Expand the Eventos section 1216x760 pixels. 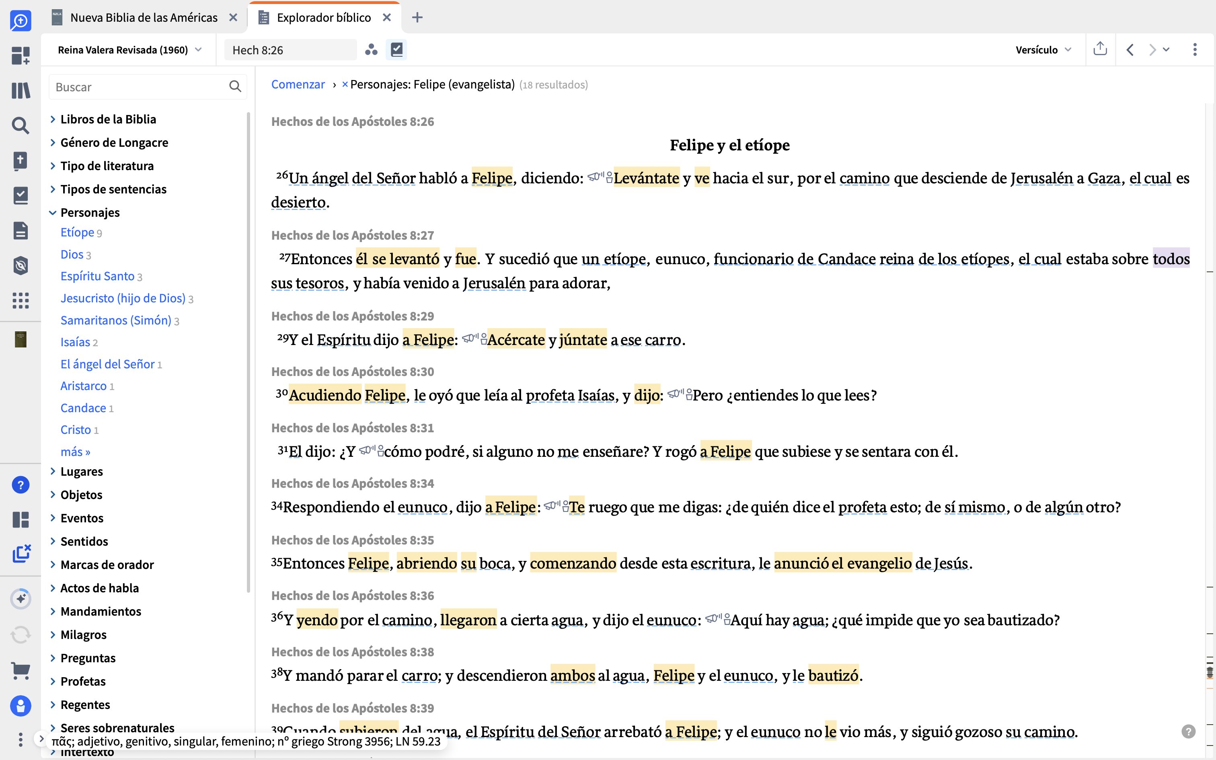click(x=53, y=518)
